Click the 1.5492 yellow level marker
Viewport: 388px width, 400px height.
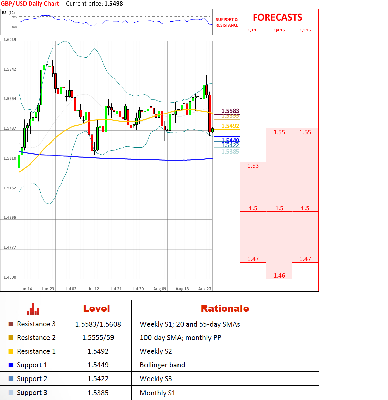tap(230, 126)
